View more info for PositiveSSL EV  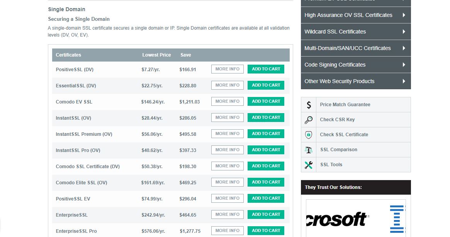tap(227, 198)
